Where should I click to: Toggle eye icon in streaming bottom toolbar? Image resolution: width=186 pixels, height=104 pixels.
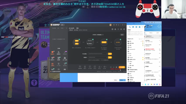114,67
